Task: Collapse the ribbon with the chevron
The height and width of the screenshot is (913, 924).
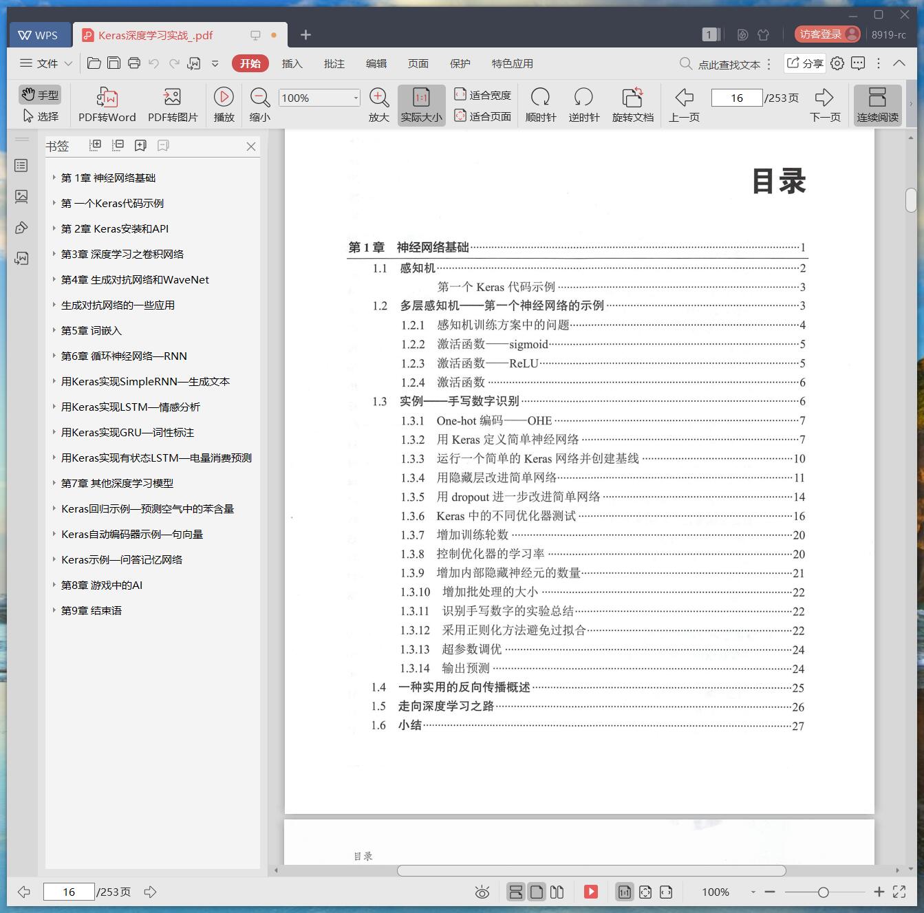Action: coord(899,63)
